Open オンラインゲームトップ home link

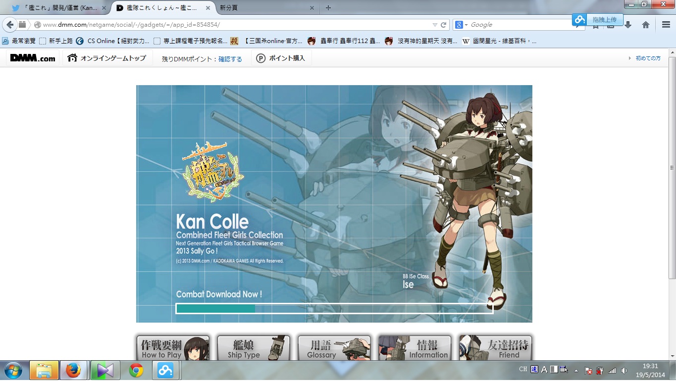pyautogui.click(x=107, y=58)
